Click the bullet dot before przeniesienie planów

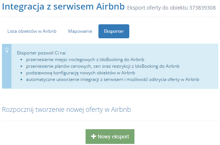click(x=21, y=66)
